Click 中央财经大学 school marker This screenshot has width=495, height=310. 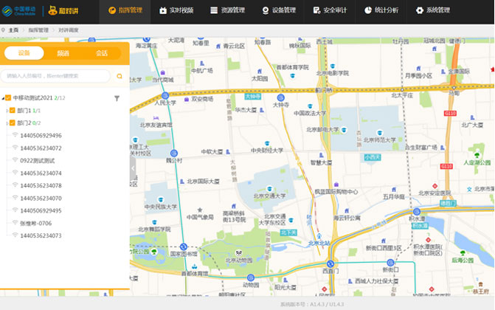[x=267, y=144]
